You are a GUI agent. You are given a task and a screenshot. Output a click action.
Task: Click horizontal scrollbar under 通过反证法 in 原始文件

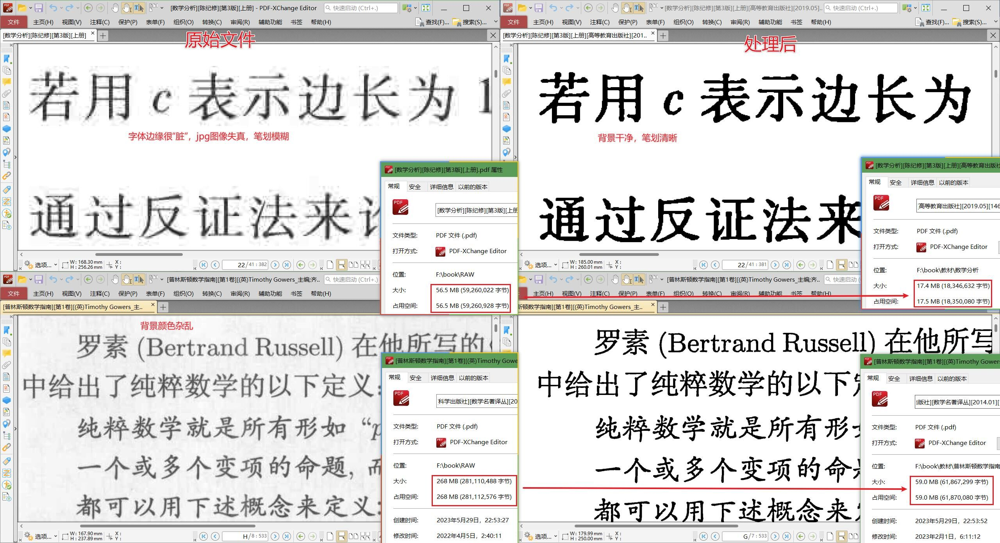(x=139, y=254)
